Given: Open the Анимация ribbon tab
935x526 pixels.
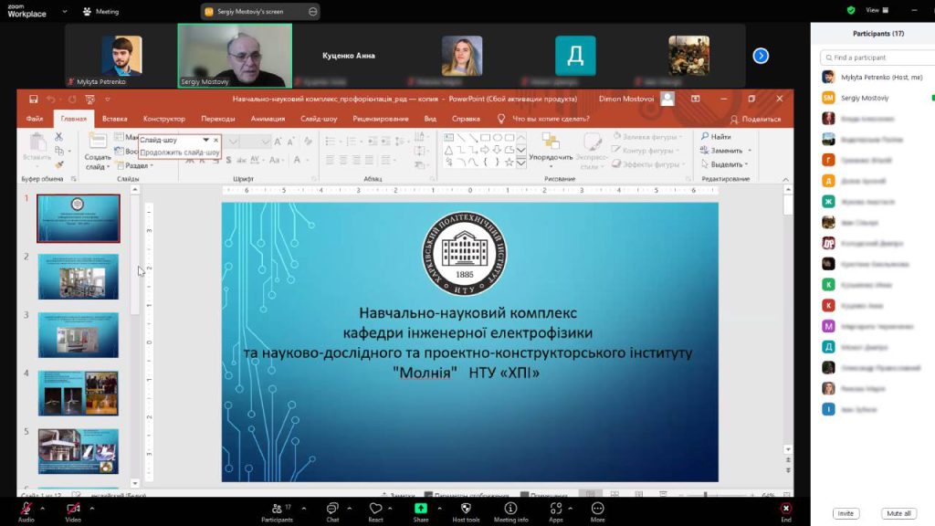Looking at the screenshot, I should [x=268, y=119].
